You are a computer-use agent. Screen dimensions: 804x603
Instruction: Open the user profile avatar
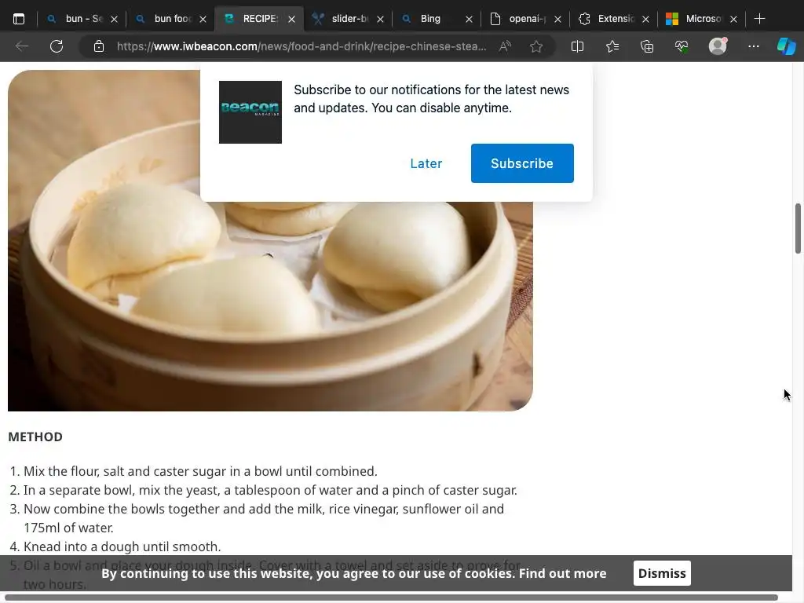click(x=718, y=46)
